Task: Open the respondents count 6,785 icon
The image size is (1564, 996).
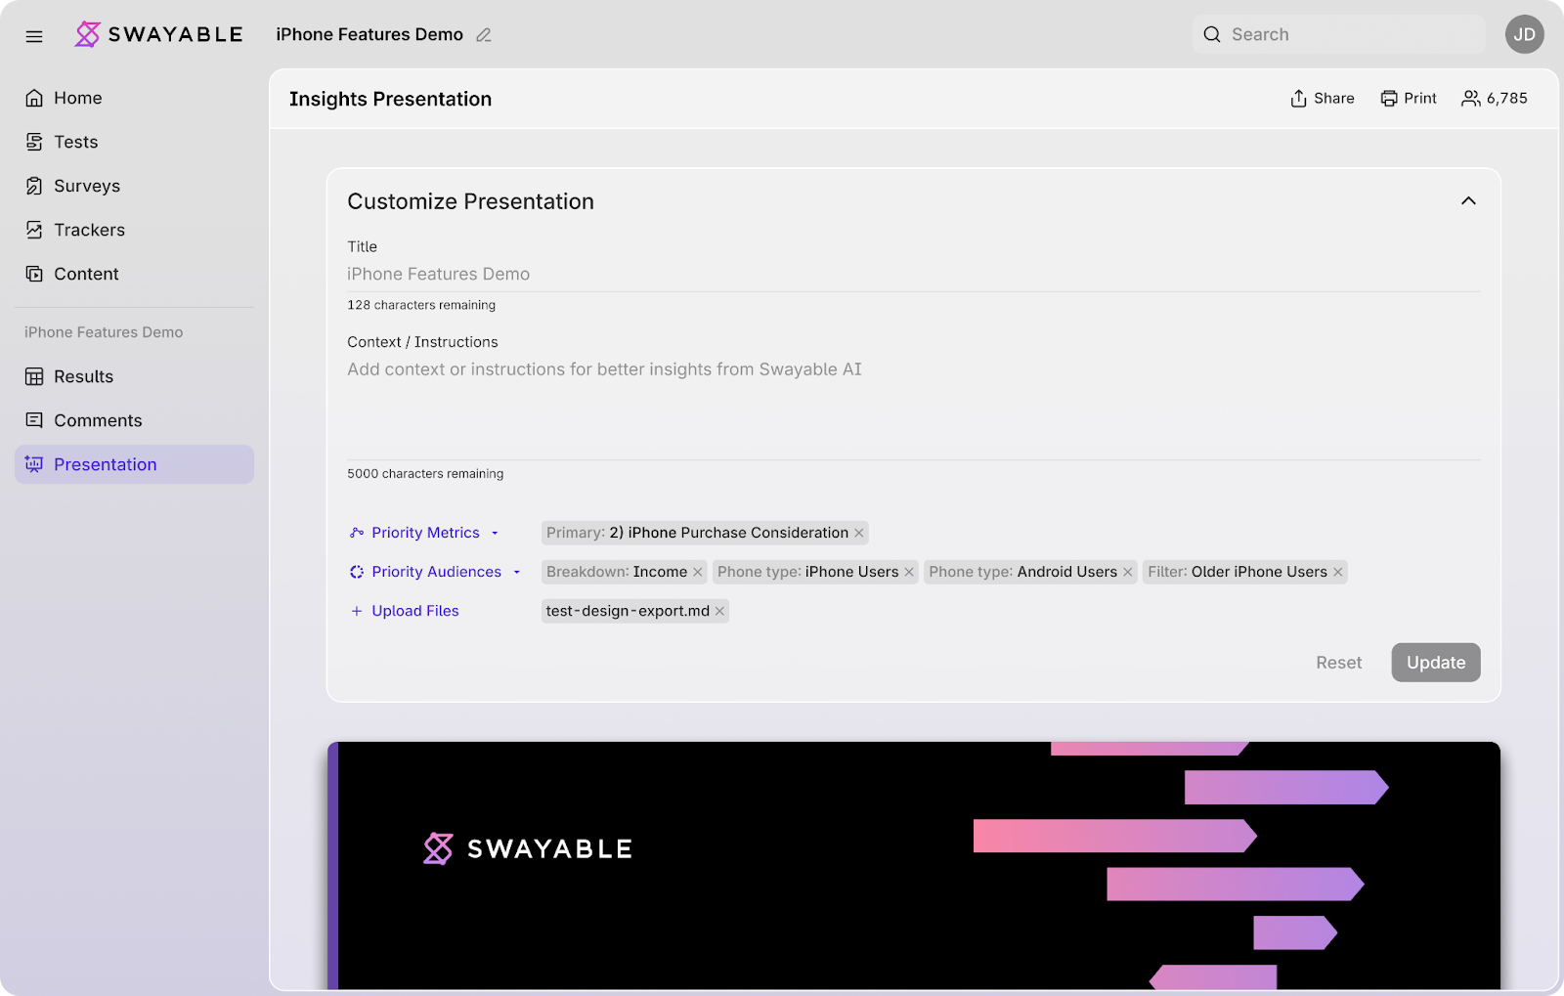Action: coord(1470,99)
